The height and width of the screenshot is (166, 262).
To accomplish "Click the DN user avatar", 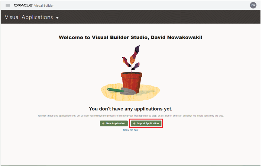I will pyautogui.click(x=253, y=5).
